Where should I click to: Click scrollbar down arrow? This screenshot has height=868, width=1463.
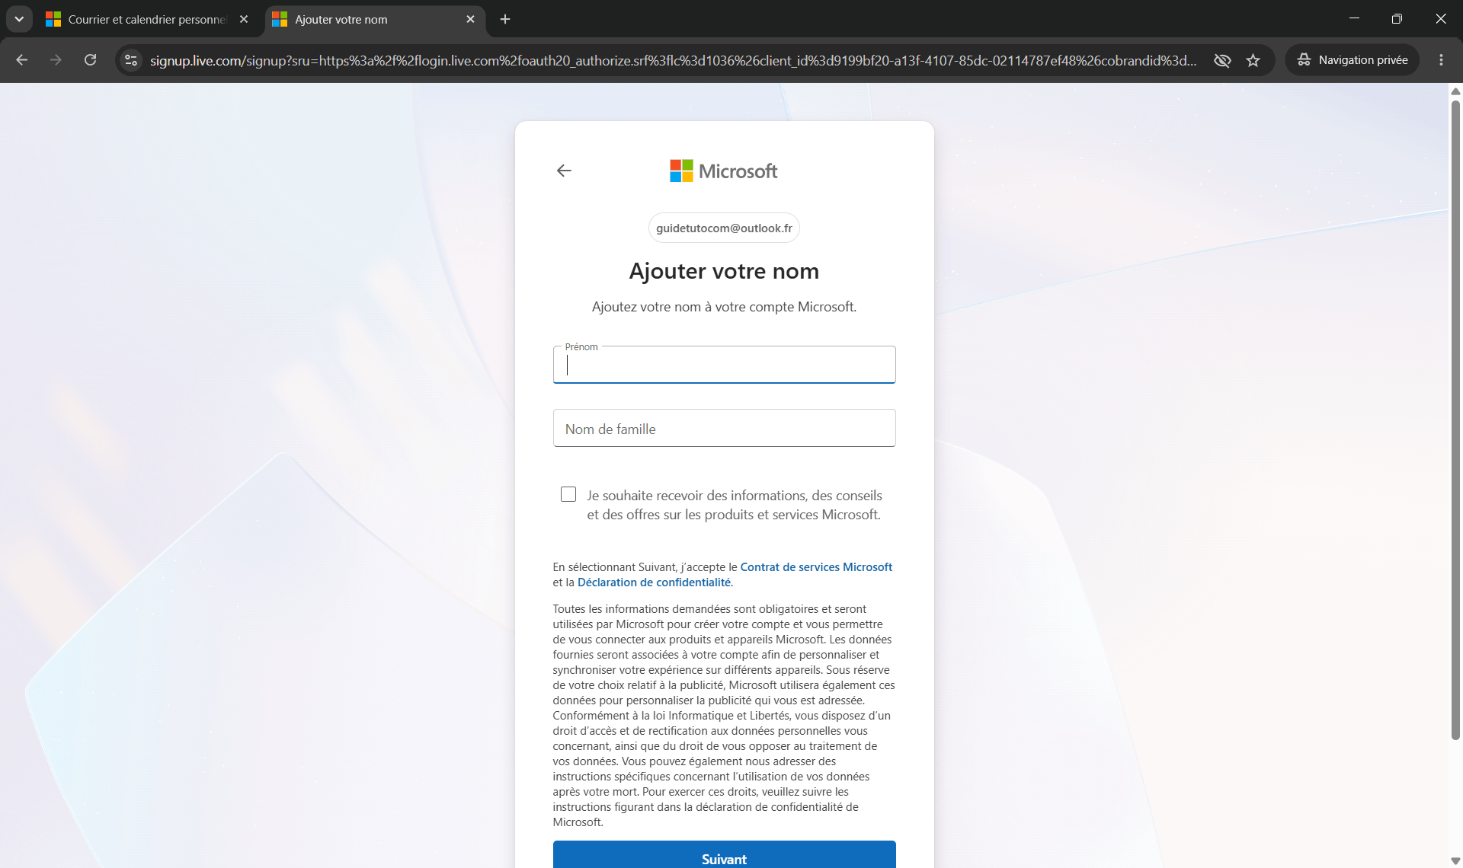pos(1455,861)
